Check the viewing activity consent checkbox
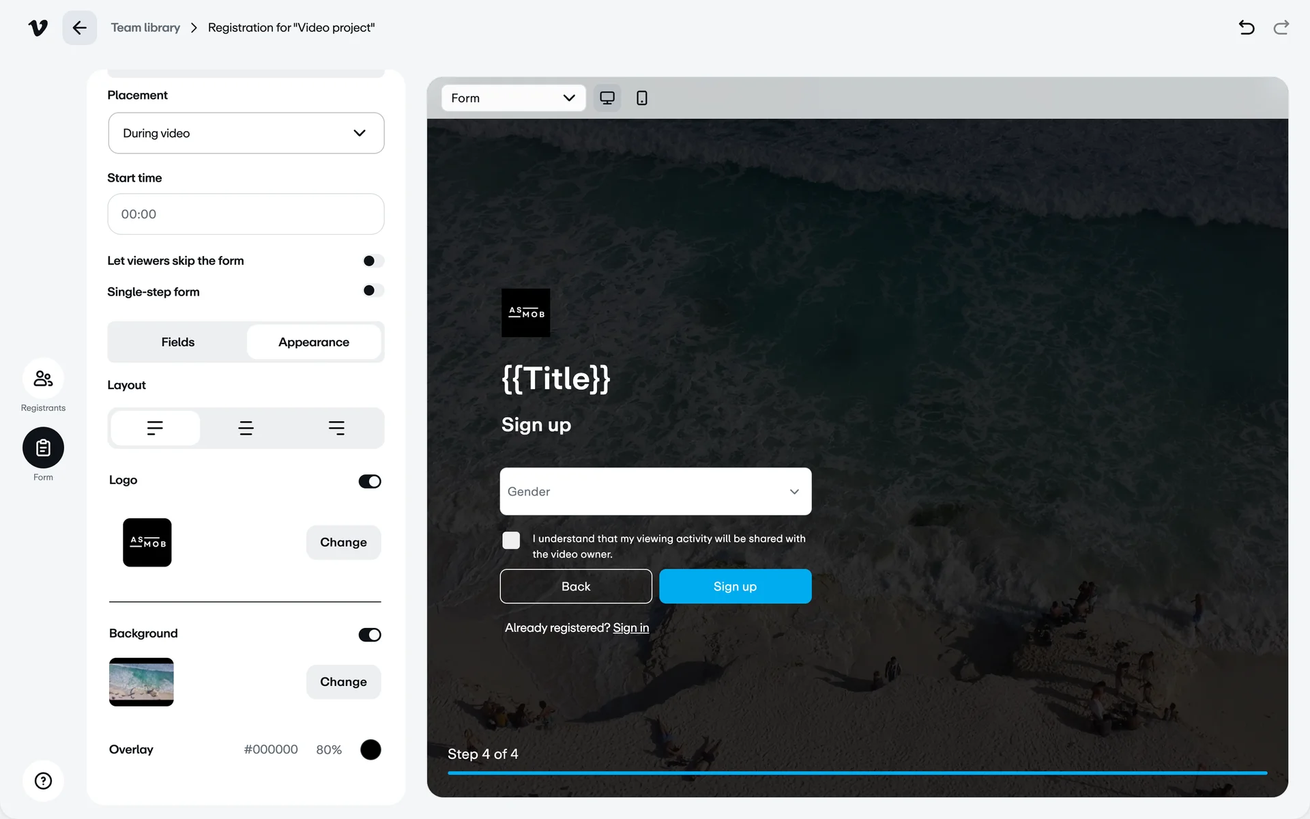This screenshot has height=819, width=1310. pyautogui.click(x=511, y=540)
